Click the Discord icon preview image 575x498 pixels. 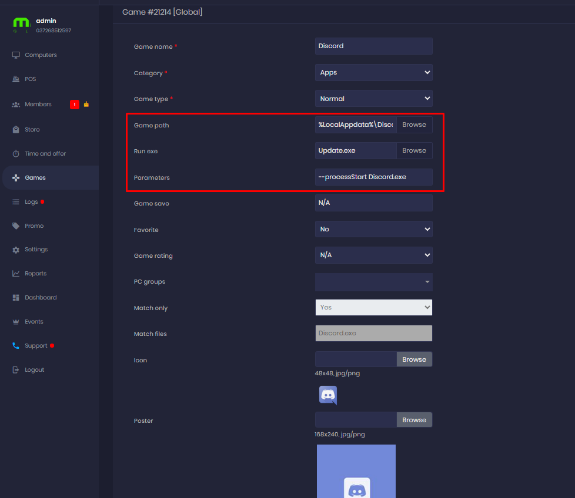click(x=328, y=395)
